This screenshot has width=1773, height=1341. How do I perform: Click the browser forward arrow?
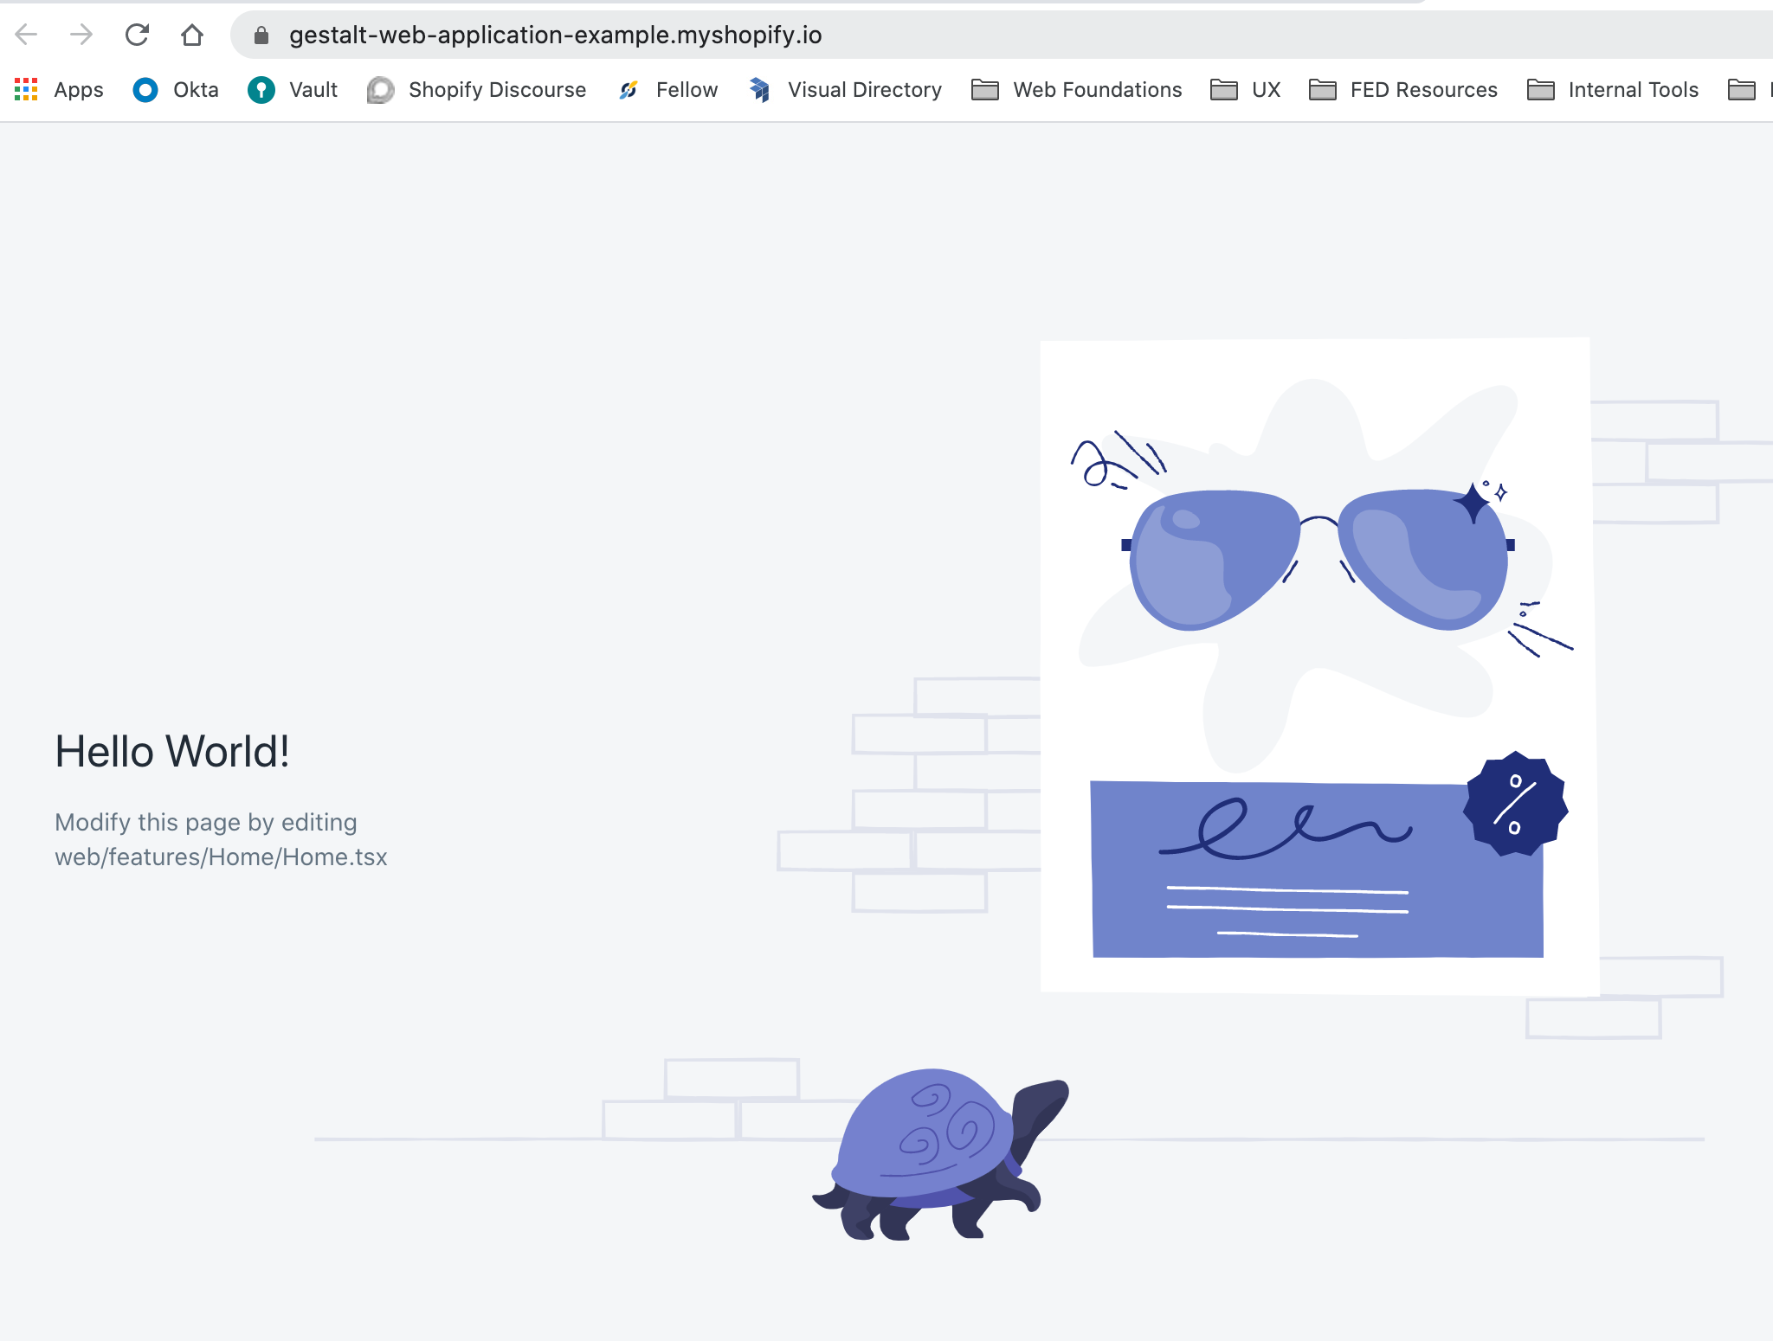coord(81,35)
